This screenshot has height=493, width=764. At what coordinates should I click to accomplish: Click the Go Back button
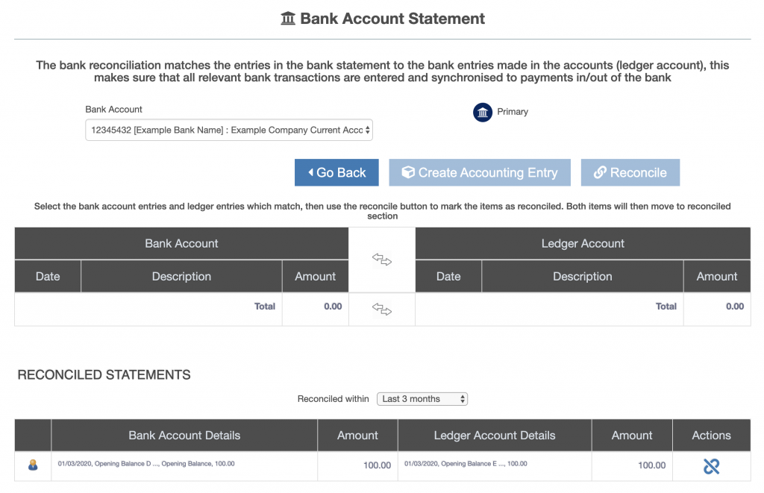click(x=336, y=172)
